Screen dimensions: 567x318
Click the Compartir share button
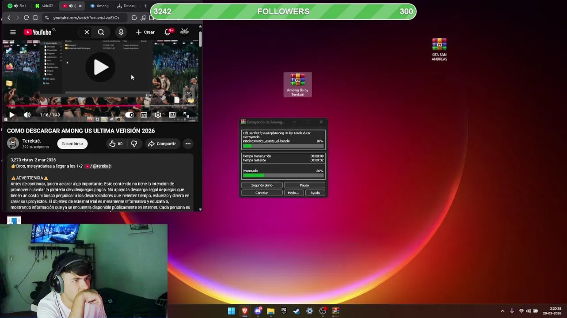162,144
